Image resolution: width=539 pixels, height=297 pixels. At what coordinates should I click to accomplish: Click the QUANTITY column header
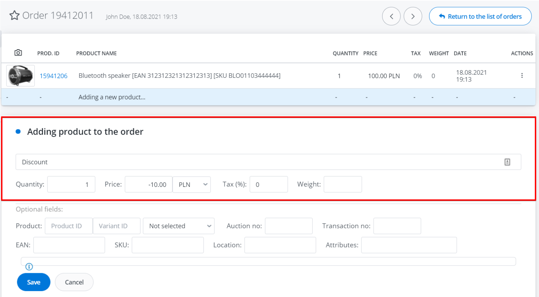(x=346, y=53)
